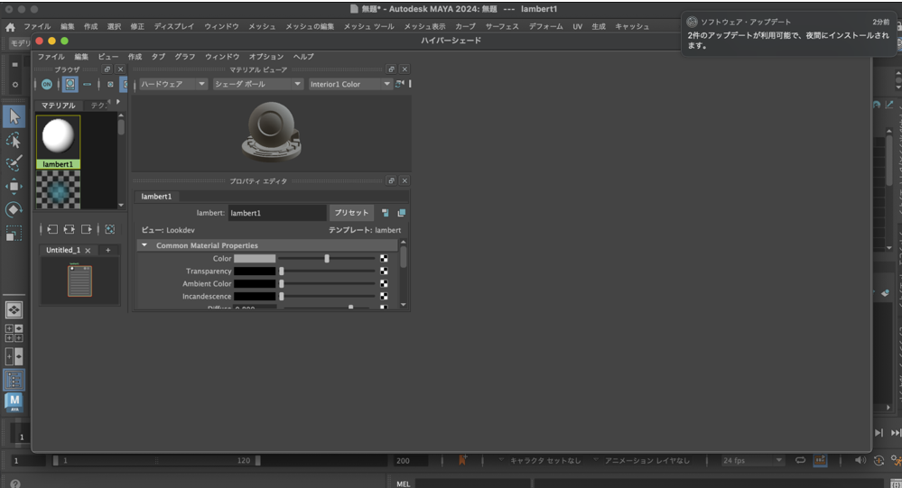Toggle the Outliner layout icon in toolbox

(14, 380)
